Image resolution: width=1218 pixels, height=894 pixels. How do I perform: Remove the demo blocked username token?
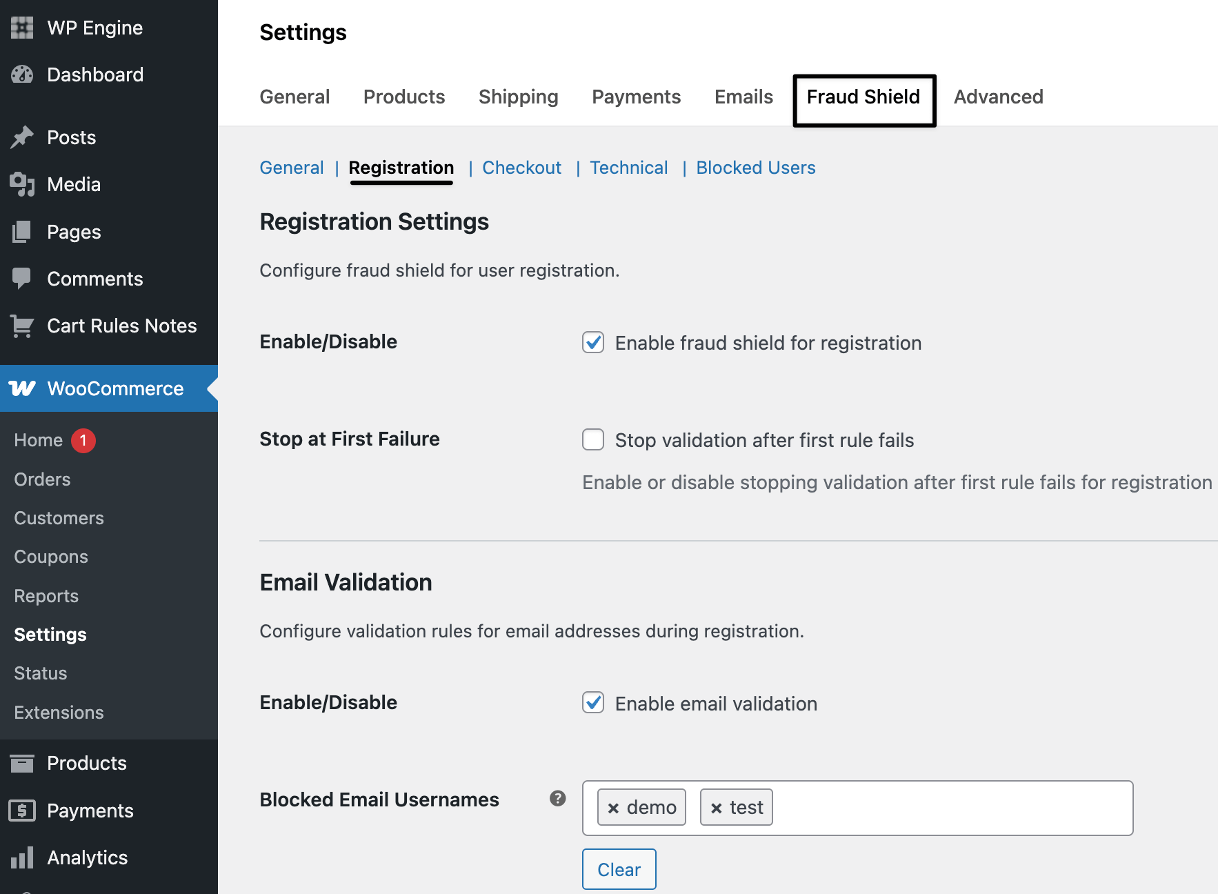click(613, 807)
